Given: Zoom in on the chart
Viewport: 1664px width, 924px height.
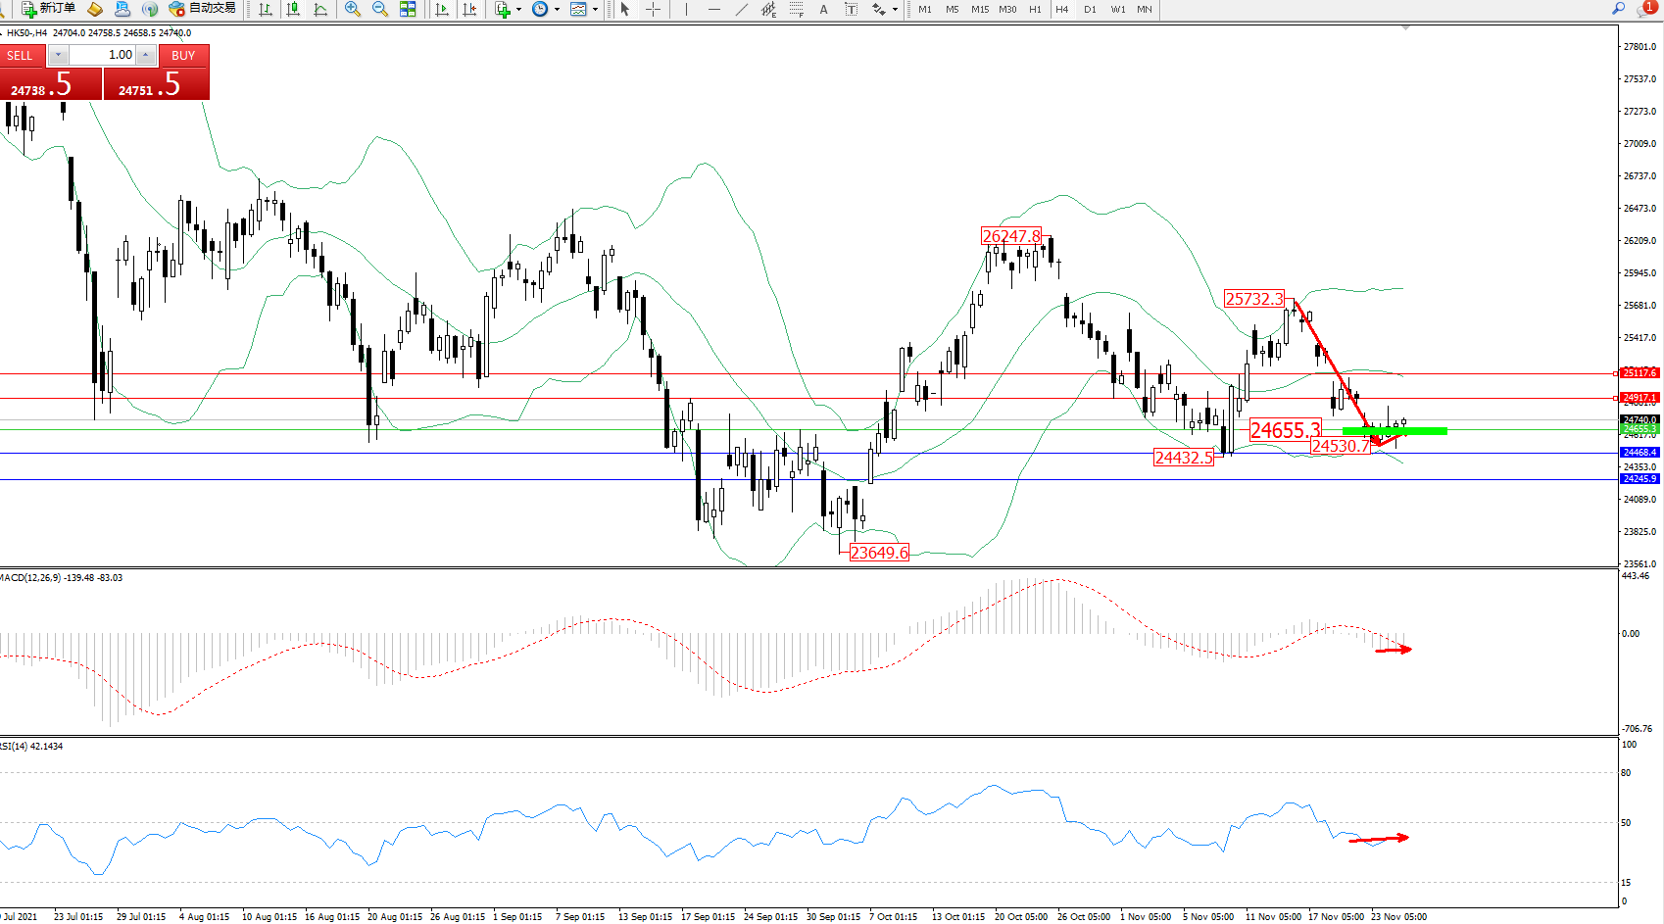Looking at the screenshot, I should [353, 9].
